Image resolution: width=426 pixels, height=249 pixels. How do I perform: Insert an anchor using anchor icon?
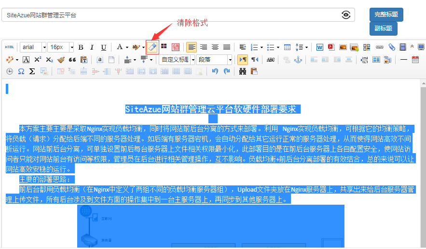click(x=298, y=60)
